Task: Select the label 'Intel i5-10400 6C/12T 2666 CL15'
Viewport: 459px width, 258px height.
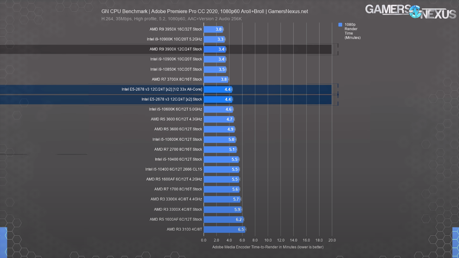Action: (174, 169)
